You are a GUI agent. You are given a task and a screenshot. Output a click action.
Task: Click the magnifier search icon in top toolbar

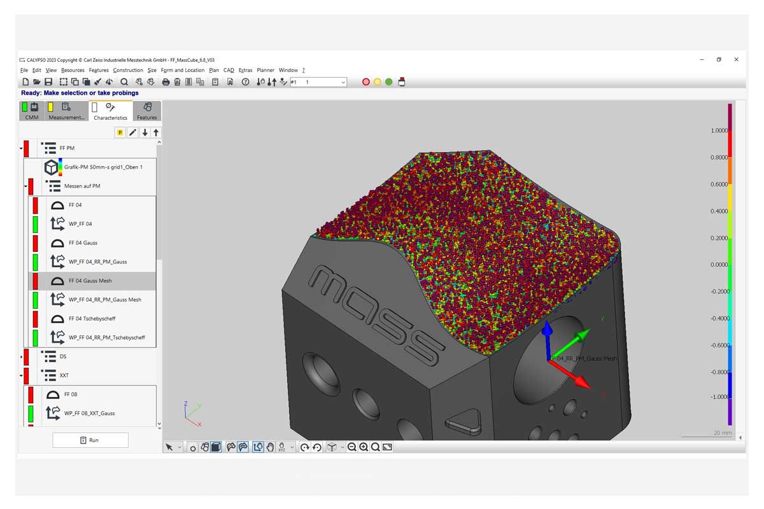click(x=124, y=82)
